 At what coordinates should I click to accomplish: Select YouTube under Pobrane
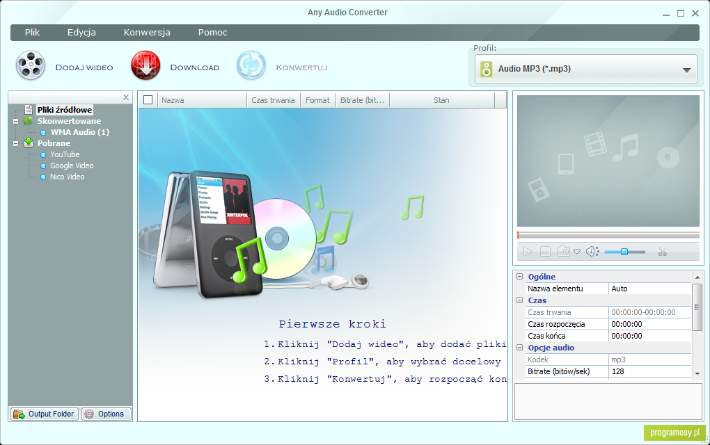pyautogui.click(x=65, y=154)
